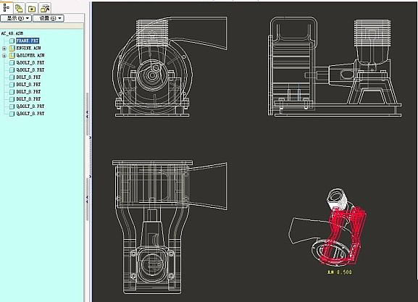This screenshot has height=302, width=418.
Task: Open the 设置 dropdown menu
Action: (49, 18)
